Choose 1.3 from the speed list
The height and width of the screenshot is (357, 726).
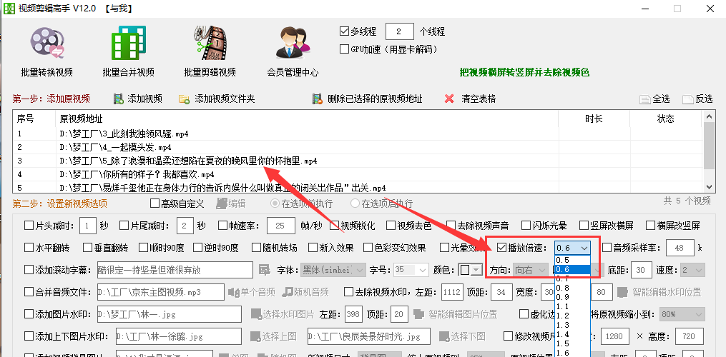click(572, 325)
